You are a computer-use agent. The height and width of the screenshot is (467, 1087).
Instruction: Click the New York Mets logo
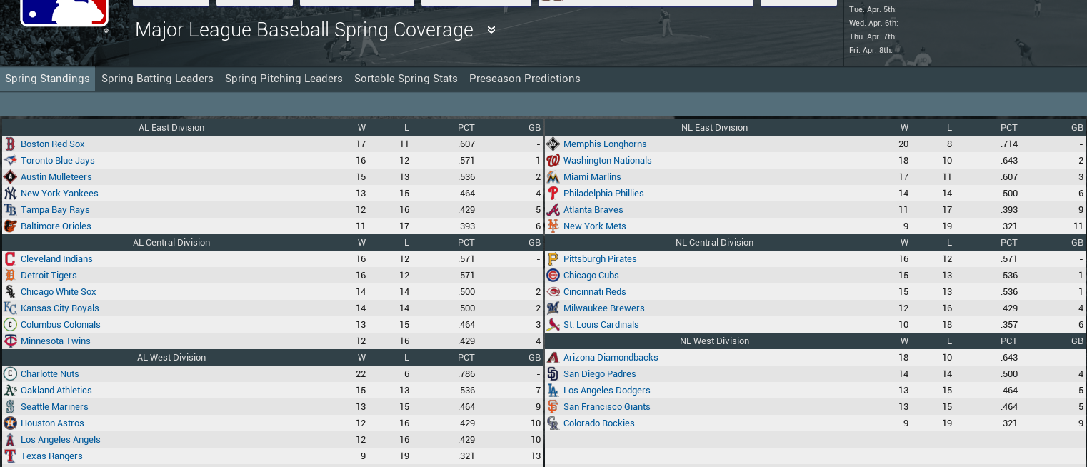point(553,226)
